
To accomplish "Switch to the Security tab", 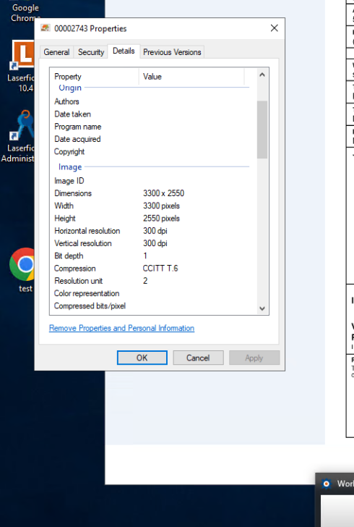I will (91, 52).
